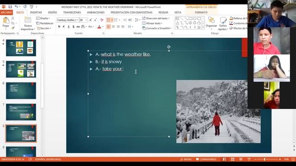296x166 pixels.
Task: Insert a text box from shapes gallery
Action: tap(177, 18)
